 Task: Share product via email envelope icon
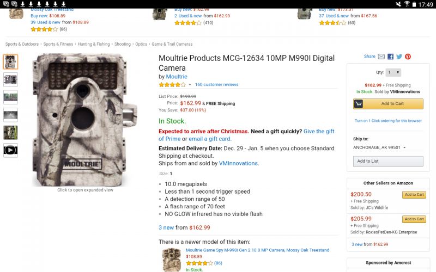[381, 57]
